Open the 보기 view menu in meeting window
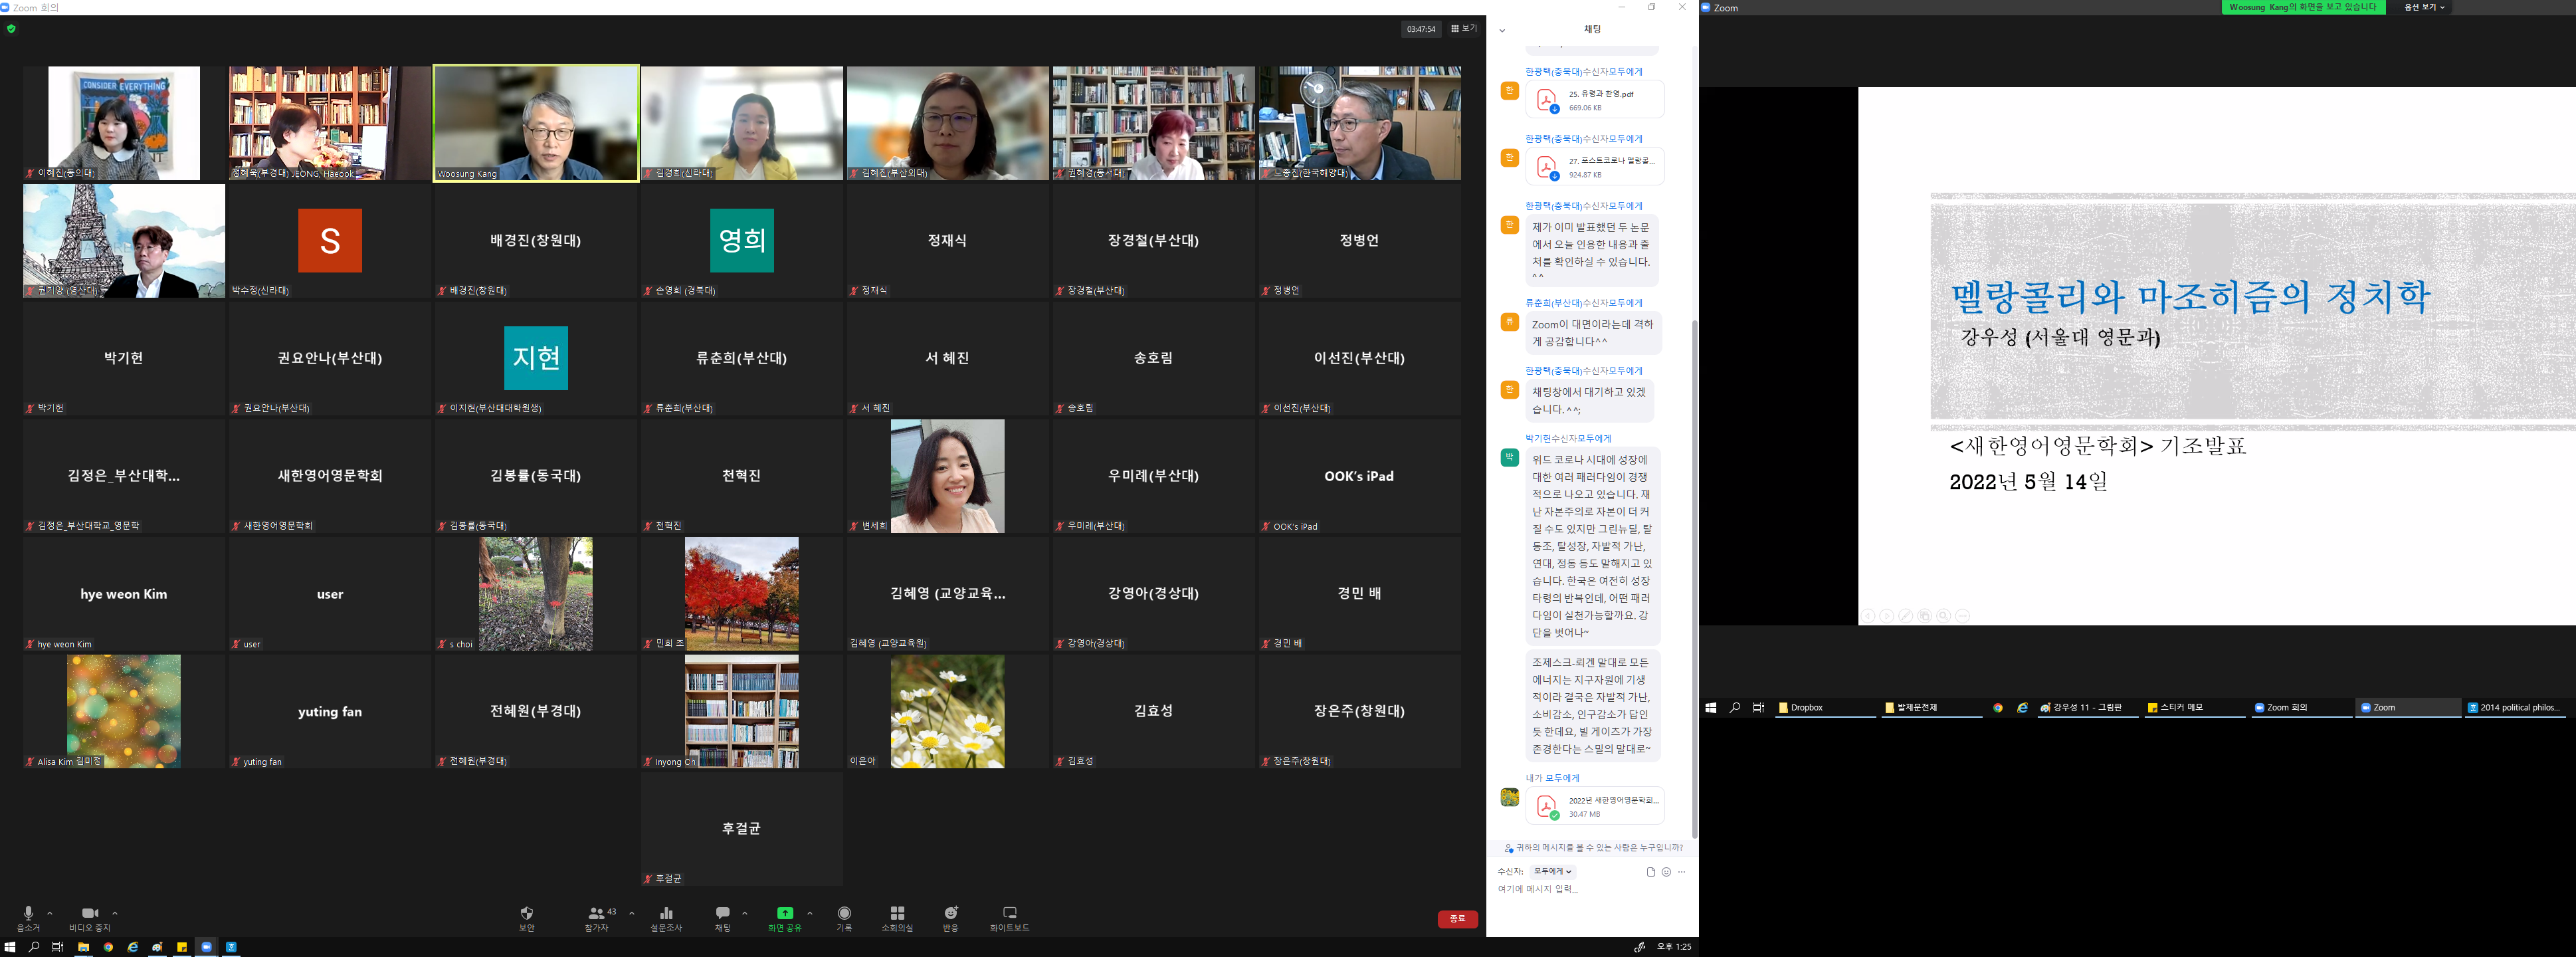Image resolution: width=2576 pixels, height=957 pixels. 1464,29
